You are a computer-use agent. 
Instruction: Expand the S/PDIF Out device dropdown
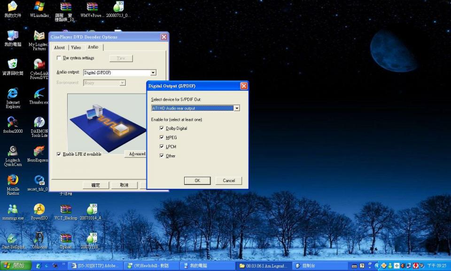click(x=237, y=108)
